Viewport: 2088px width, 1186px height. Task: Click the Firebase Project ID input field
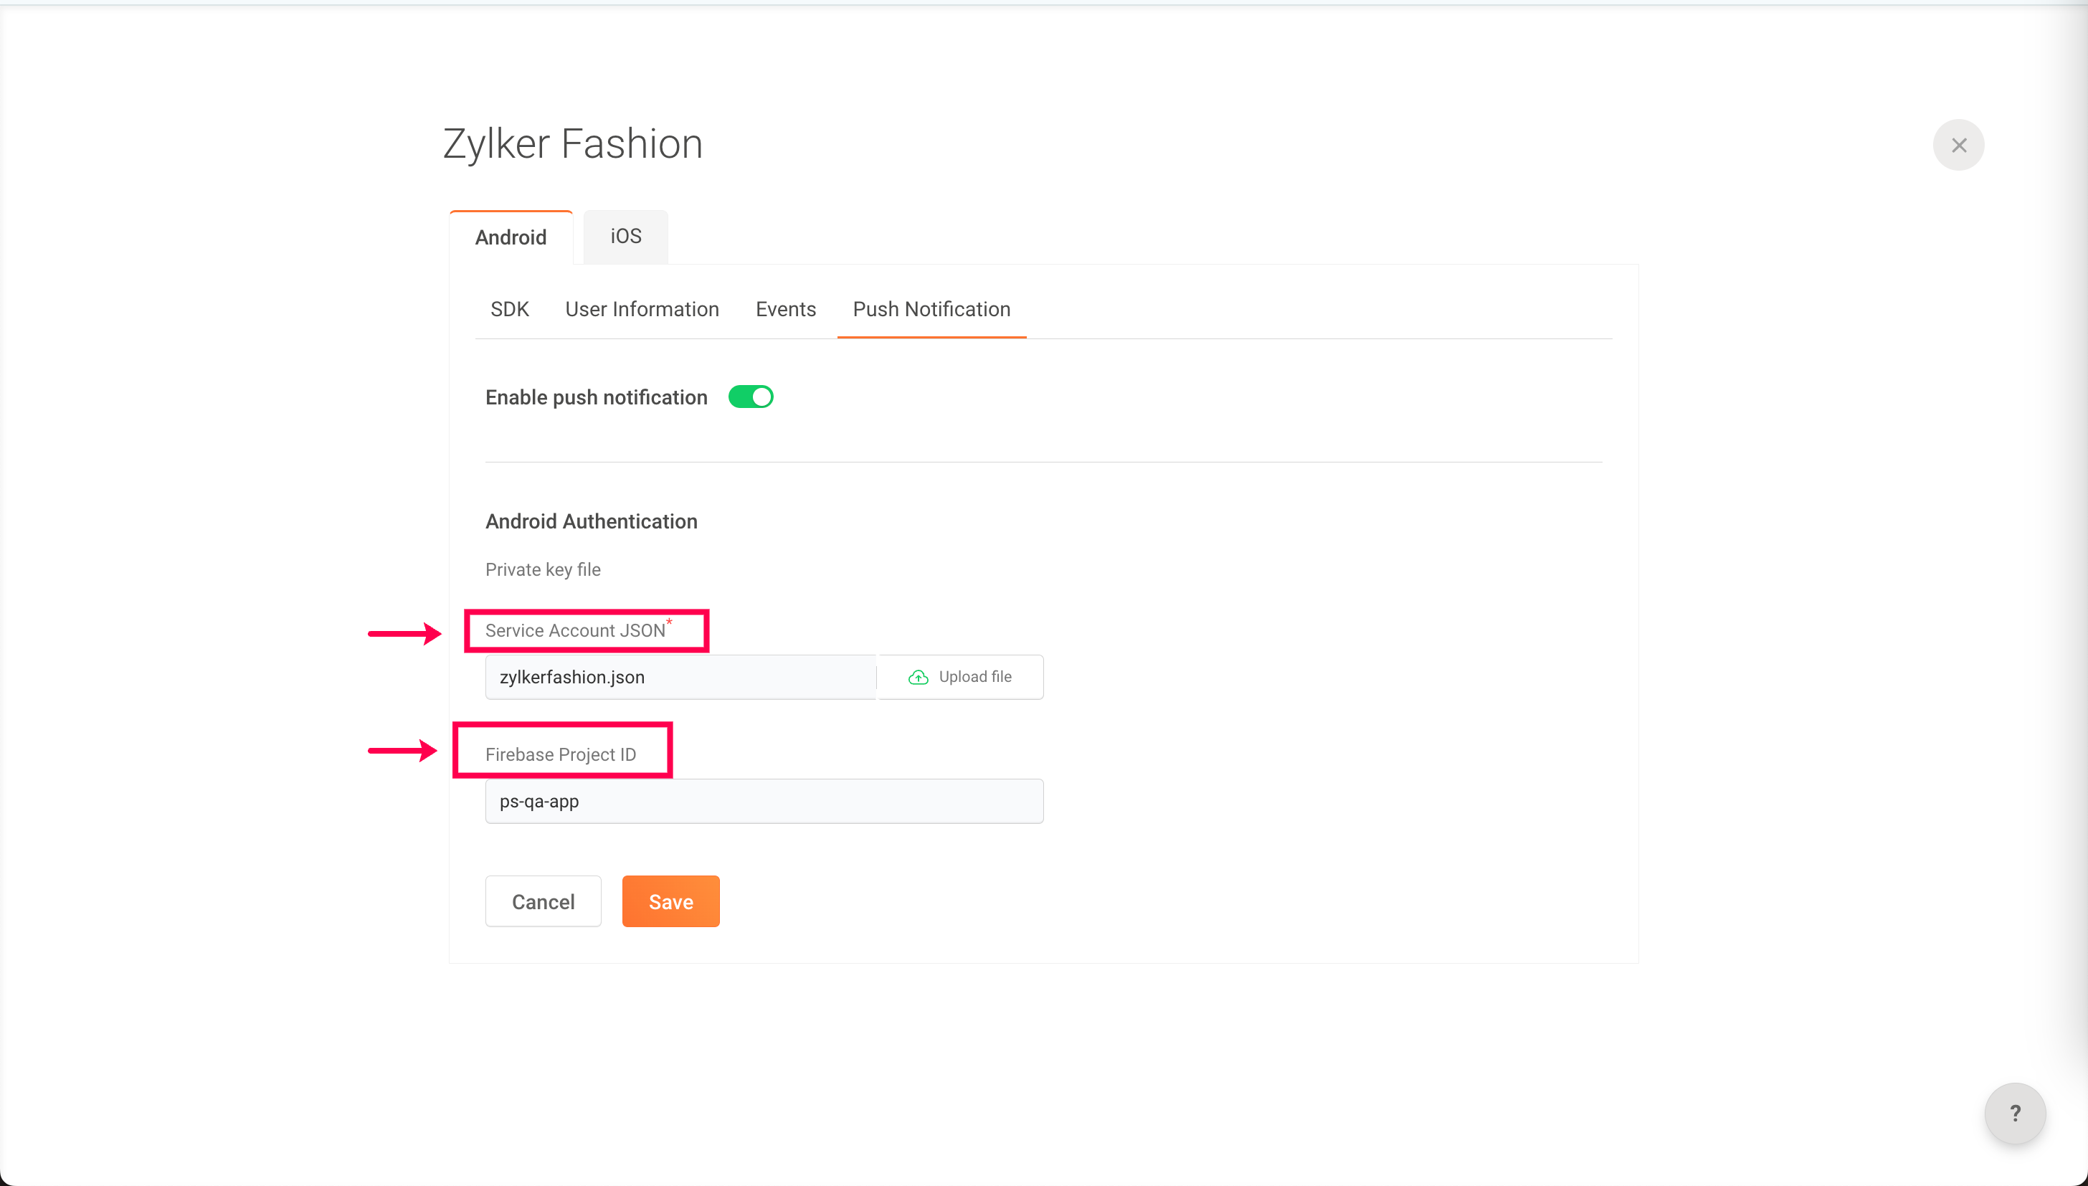pyautogui.click(x=763, y=801)
